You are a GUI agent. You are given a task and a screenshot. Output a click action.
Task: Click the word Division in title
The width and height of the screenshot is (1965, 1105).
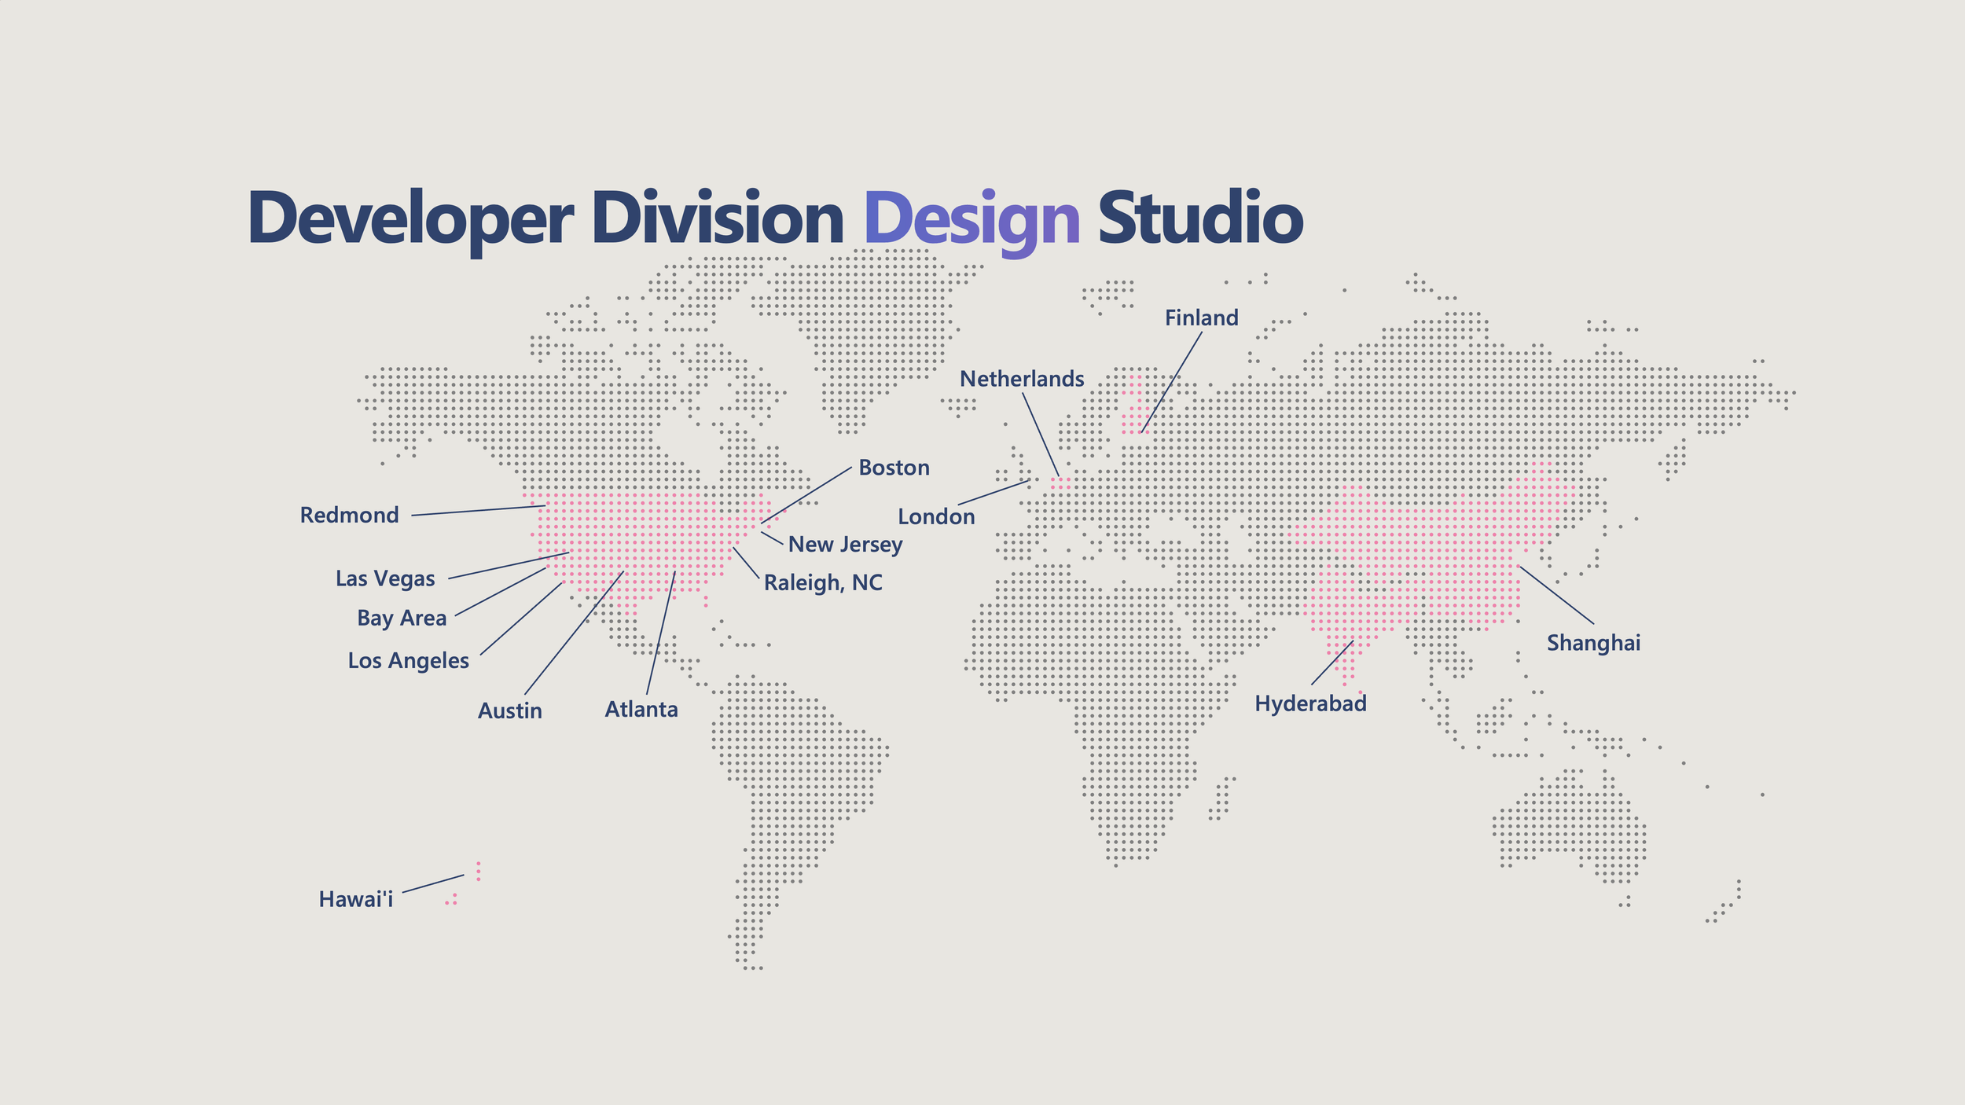point(717,218)
